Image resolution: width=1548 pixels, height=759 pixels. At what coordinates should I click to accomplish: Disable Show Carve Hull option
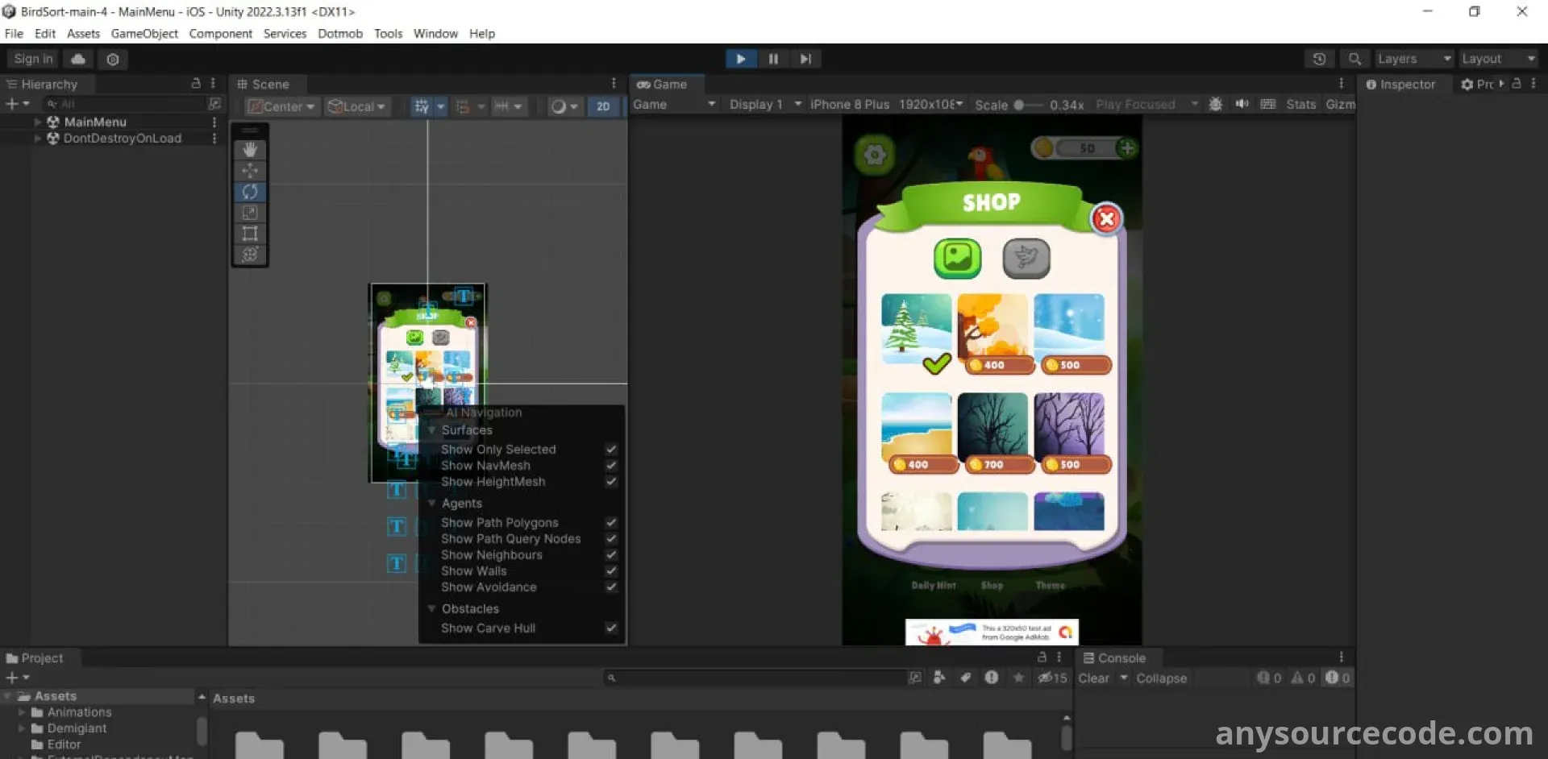(x=611, y=628)
